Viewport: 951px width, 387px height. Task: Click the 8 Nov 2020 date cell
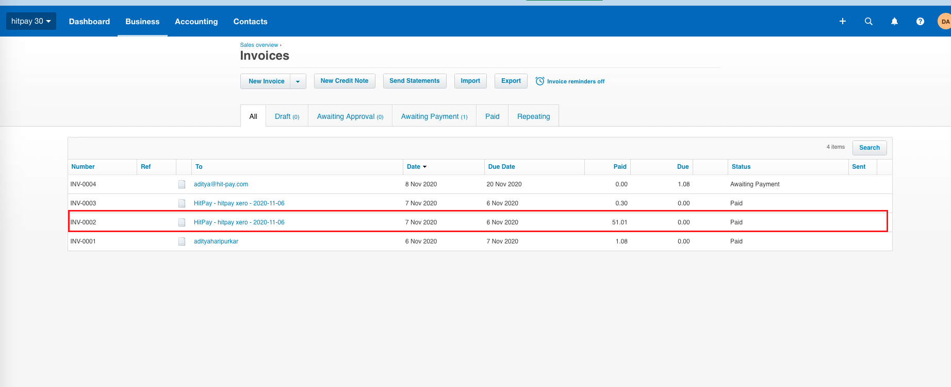point(421,184)
